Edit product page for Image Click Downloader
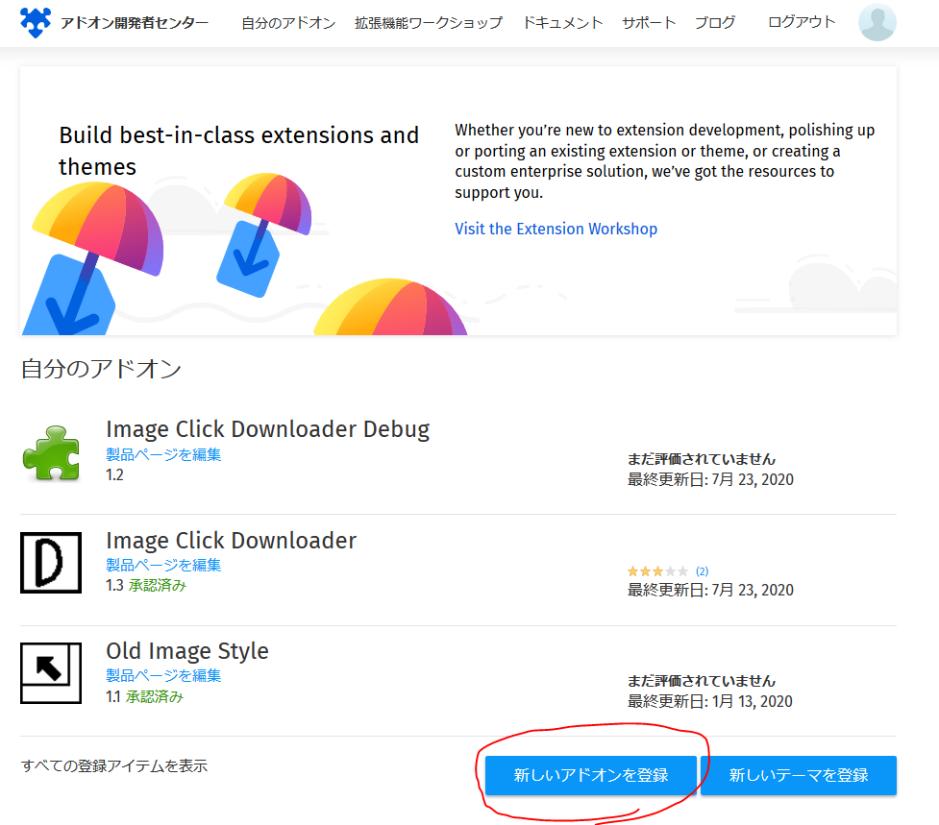This screenshot has height=825, width=939. click(163, 565)
